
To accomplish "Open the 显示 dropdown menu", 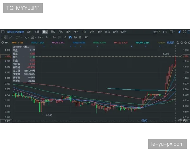I will [x=157, y=32].
